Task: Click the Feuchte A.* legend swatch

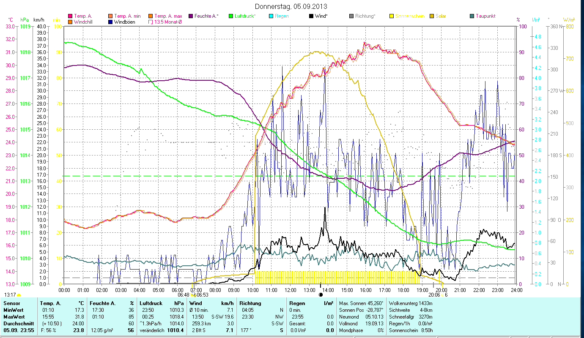Action: pyautogui.click(x=191, y=16)
